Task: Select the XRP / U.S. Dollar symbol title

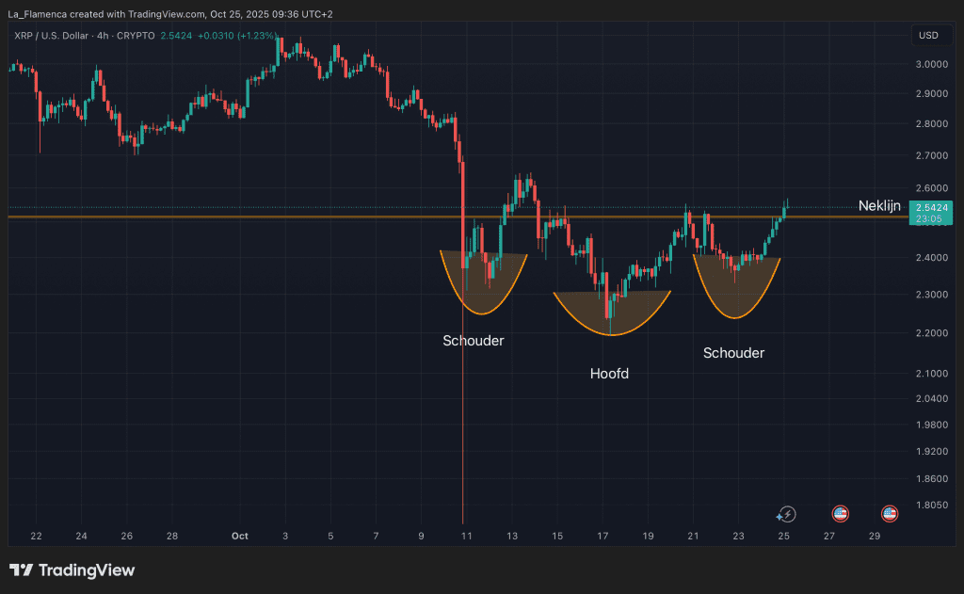Action: tap(57, 37)
